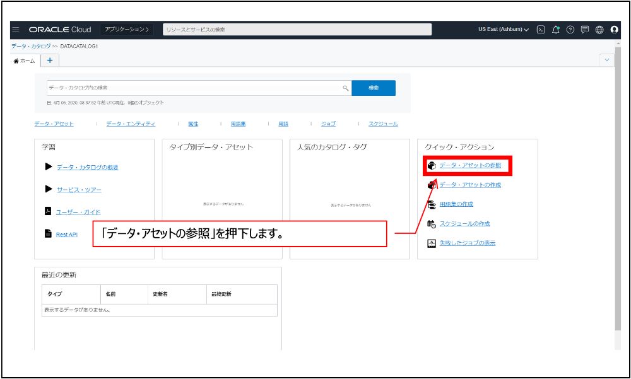Focus the データ・カタログ内の検索 field
This screenshot has height=379, width=631.
pyautogui.click(x=199, y=88)
